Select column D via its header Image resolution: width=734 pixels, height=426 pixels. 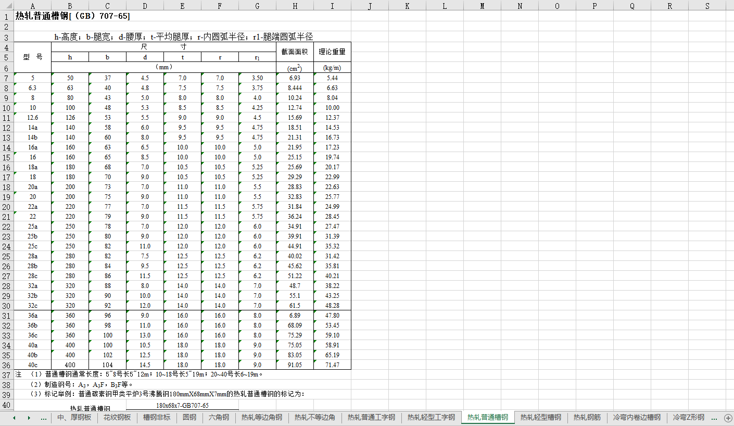pos(145,6)
